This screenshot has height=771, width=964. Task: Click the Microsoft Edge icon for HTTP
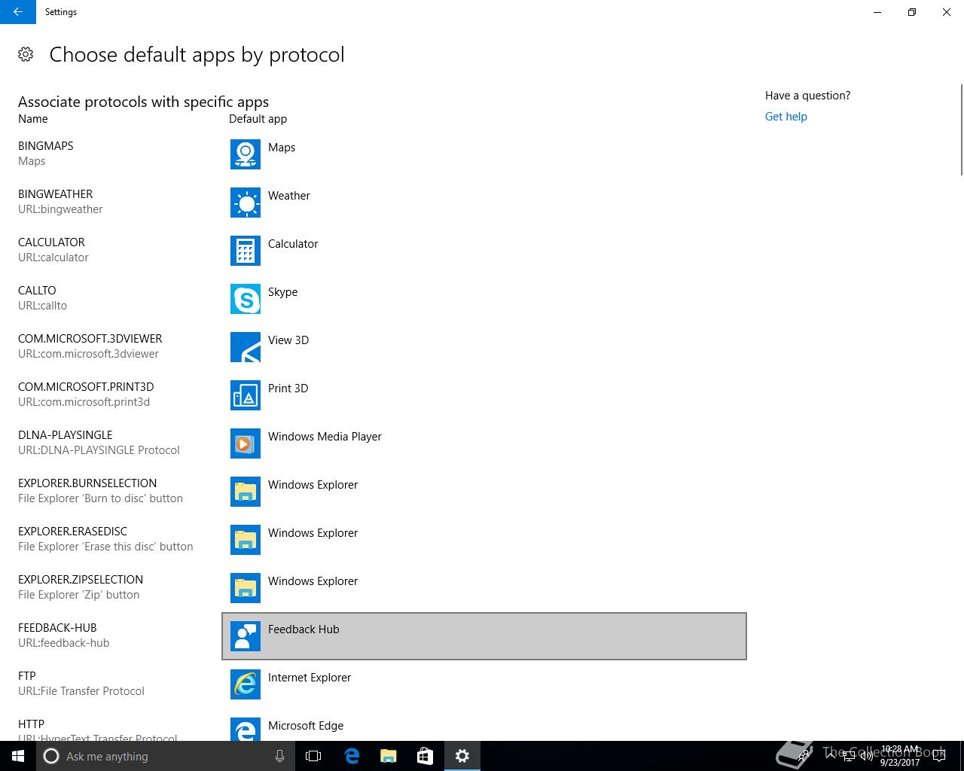(x=246, y=729)
